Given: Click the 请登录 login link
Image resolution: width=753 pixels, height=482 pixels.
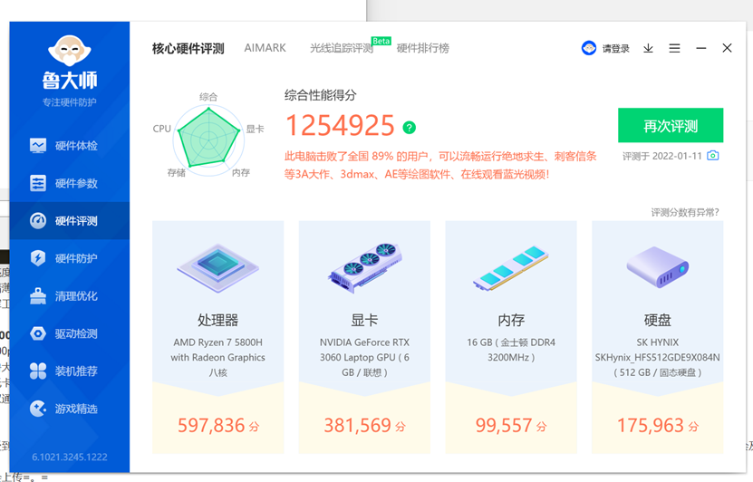Looking at the screenshot, I should (615, 49).
